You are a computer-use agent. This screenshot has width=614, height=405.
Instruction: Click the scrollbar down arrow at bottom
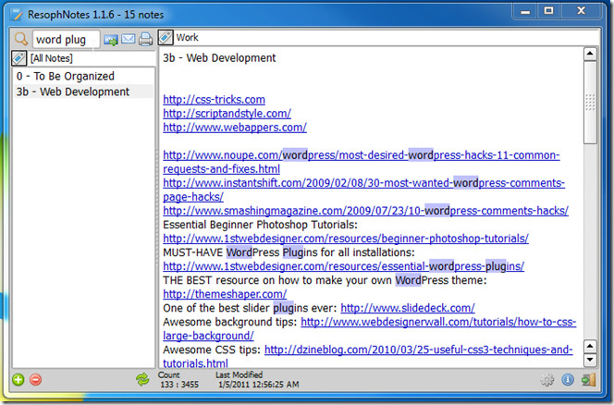pos(590,360)
